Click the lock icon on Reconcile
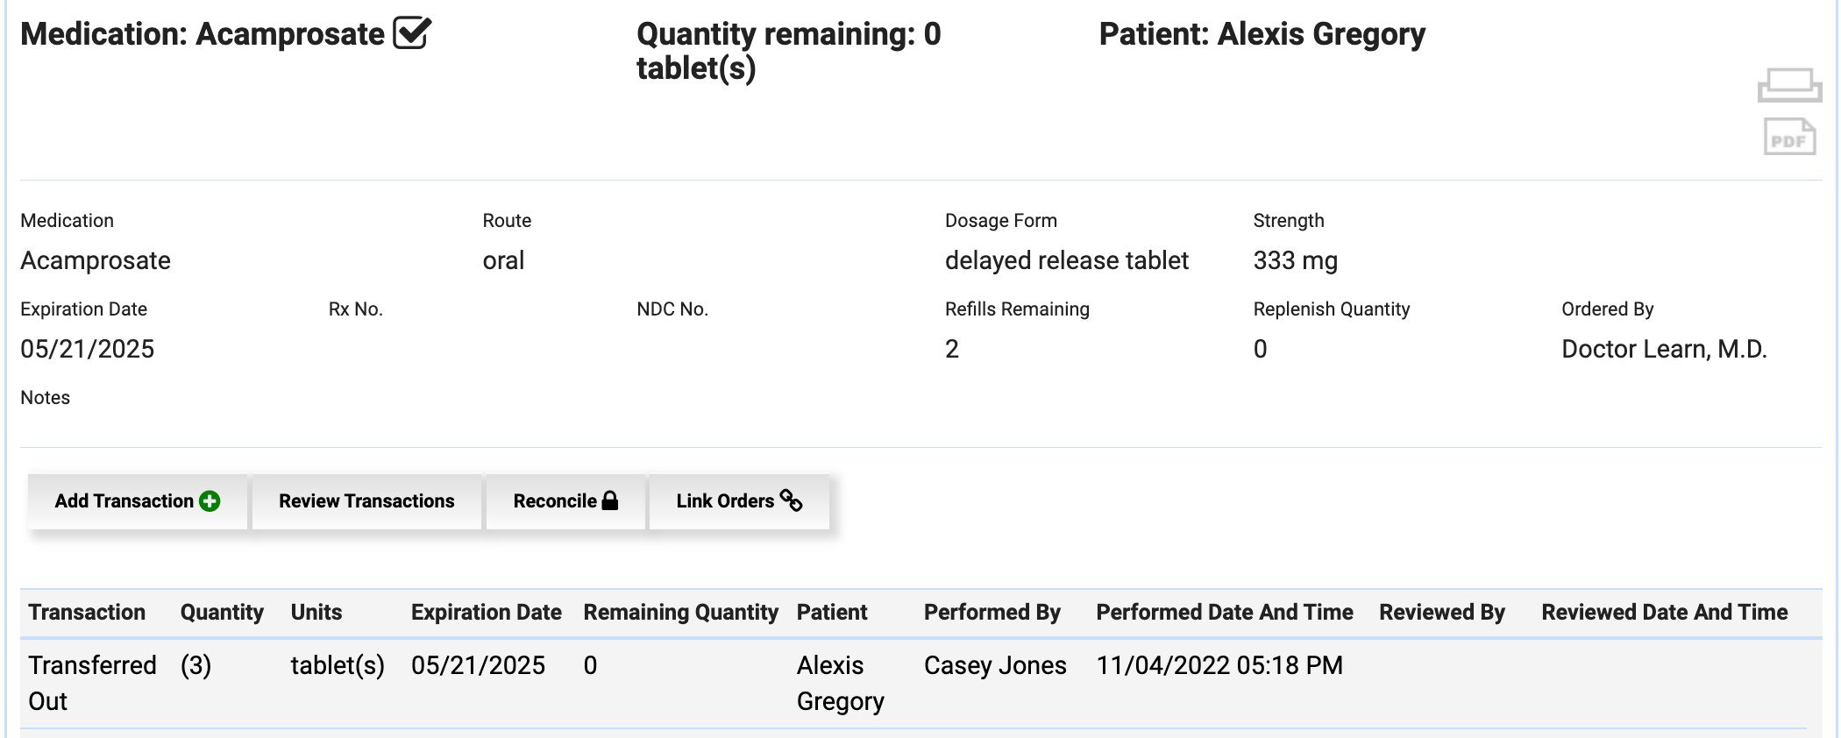 (610, 500)
